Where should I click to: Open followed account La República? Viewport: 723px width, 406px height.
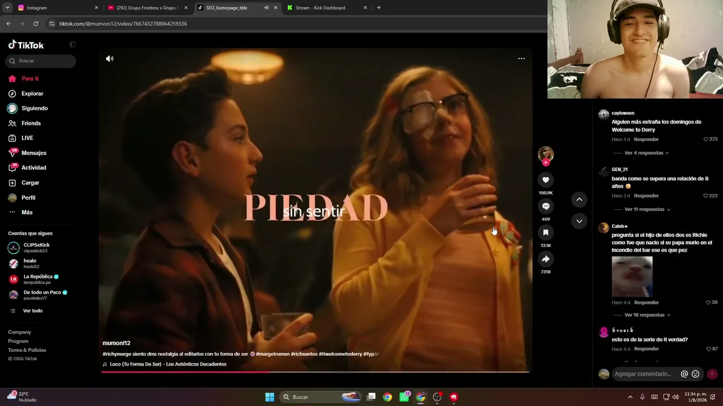[x=41, y=279]
